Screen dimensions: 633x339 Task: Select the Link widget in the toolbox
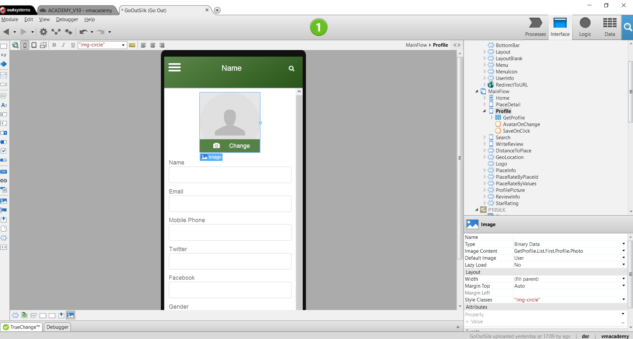pyautogui.click(x=4, y=181)
